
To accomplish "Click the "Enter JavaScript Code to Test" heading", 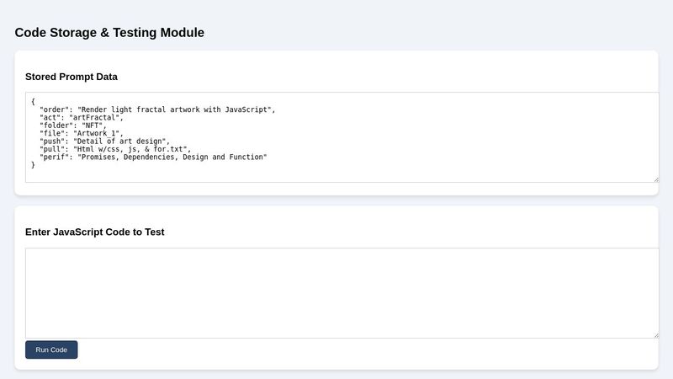I will click(94, 232).
